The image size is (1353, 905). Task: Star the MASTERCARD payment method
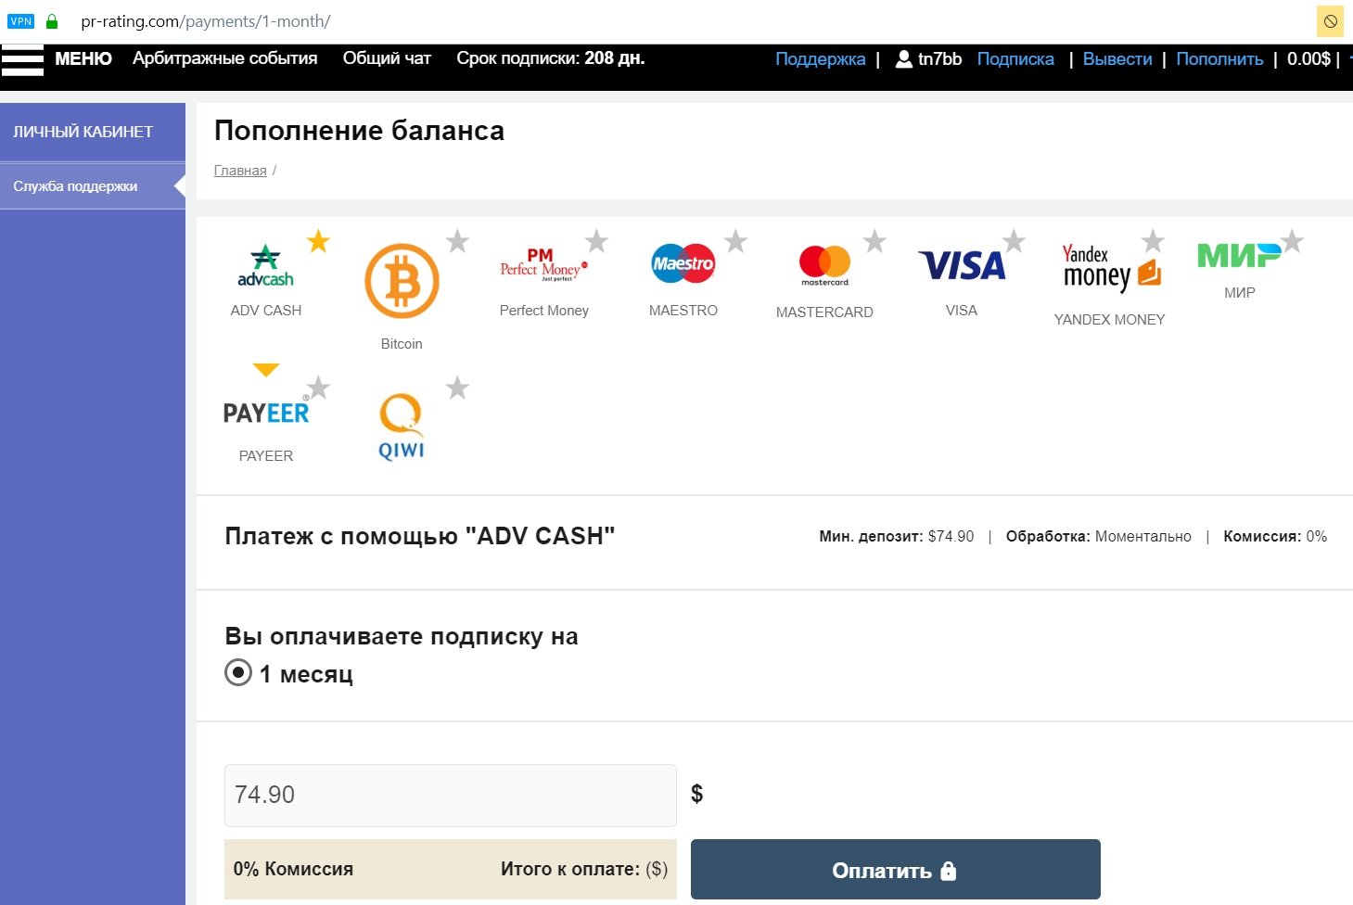[x=874, y=241]
